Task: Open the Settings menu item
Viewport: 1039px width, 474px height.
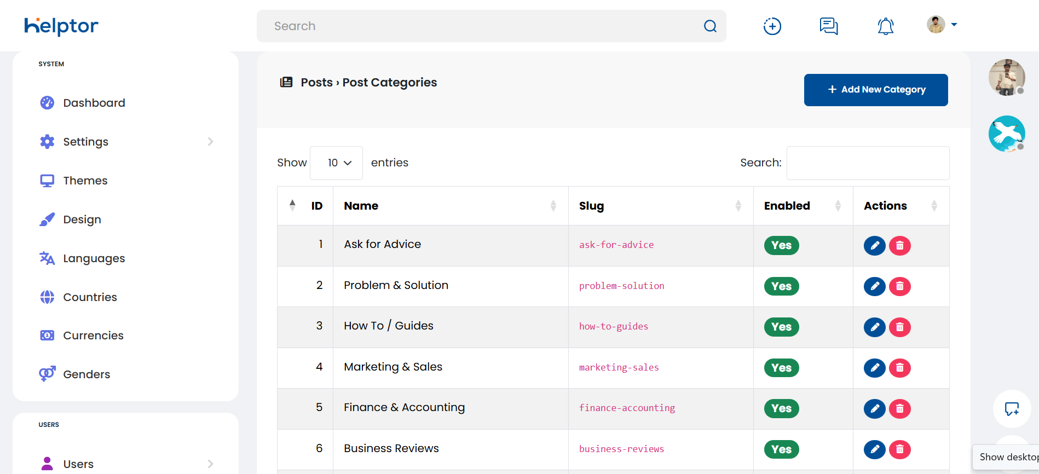Action: [86, 142]
